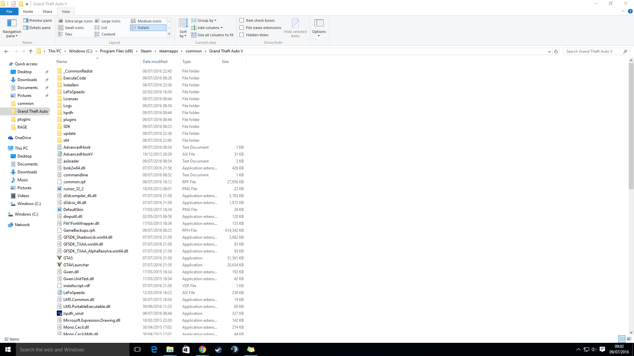Click the Sort by icon
Image resolution: width=634 pixels, height=356 pixels.
[x=183, y=23]
